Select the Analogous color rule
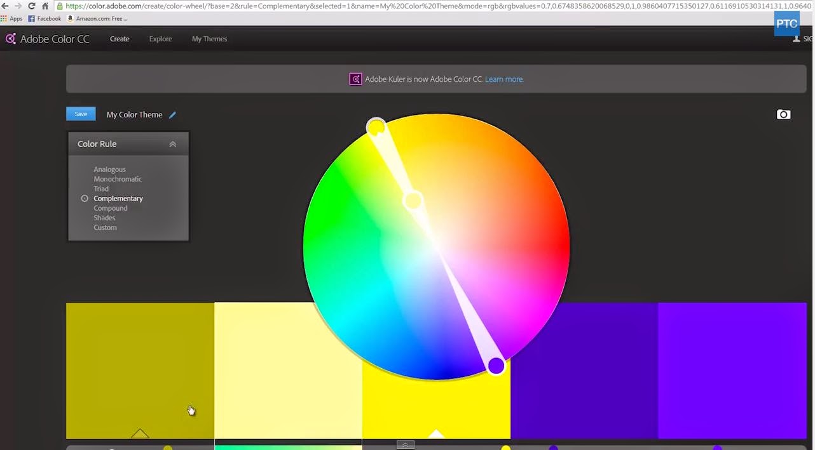The height and width of the screenshot is (450, 815). (109, 169)
